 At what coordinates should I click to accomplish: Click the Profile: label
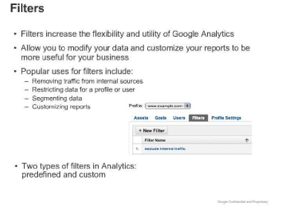click(x=135, y=106)
